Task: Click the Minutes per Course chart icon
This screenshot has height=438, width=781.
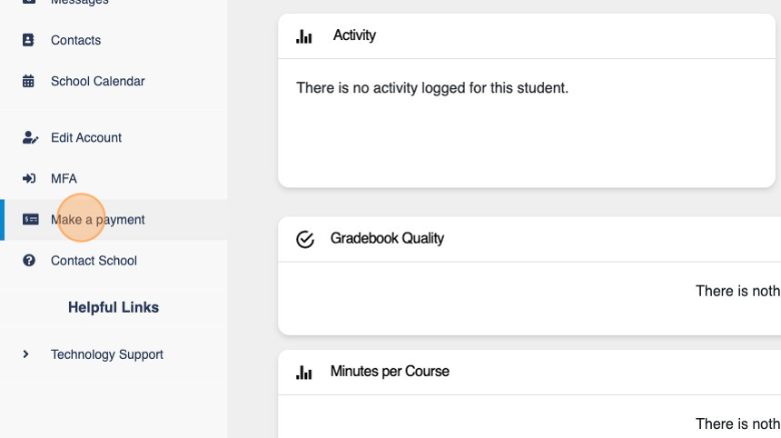Action: (x=305, y=372)
